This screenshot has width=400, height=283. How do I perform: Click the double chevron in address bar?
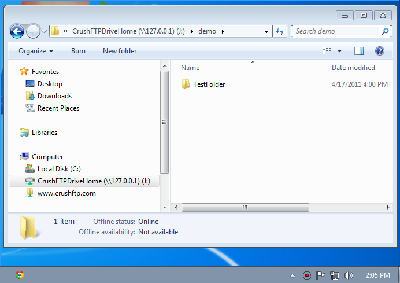65,31
